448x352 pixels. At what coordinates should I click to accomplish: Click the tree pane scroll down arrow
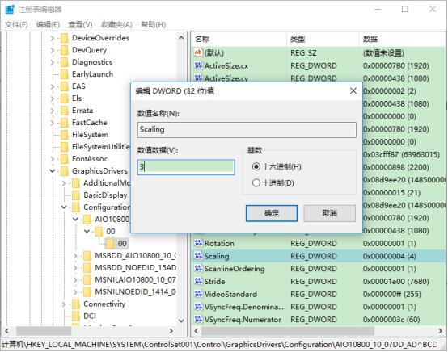181,321
